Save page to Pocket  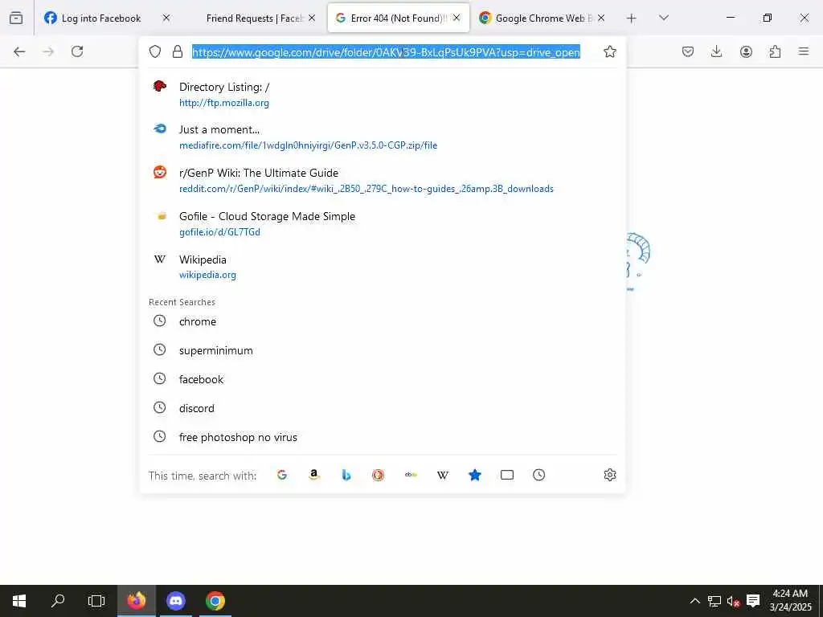coord(688,51)
